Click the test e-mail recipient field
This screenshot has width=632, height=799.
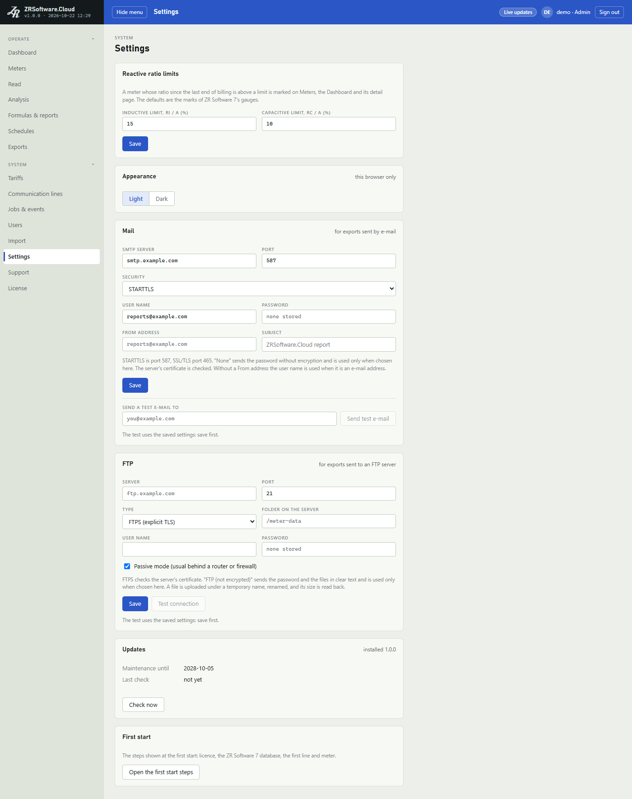(x=229, y=419)
